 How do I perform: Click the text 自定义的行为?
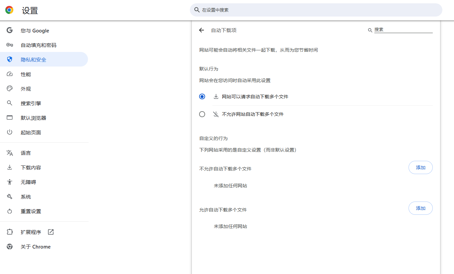pyautogui.click(x=213, y=138)
